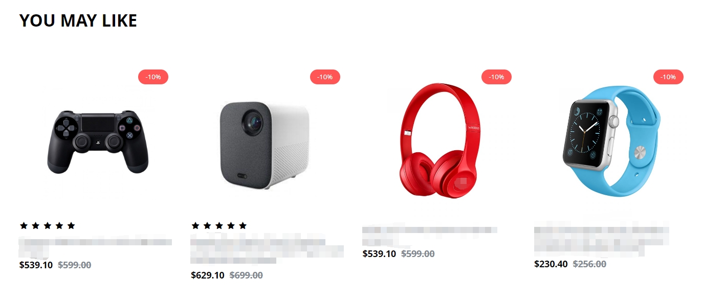Click the $539.10 price under the headphones

[379, 254]
